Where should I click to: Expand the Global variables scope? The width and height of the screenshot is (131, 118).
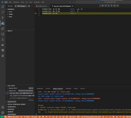click(11, 14)
